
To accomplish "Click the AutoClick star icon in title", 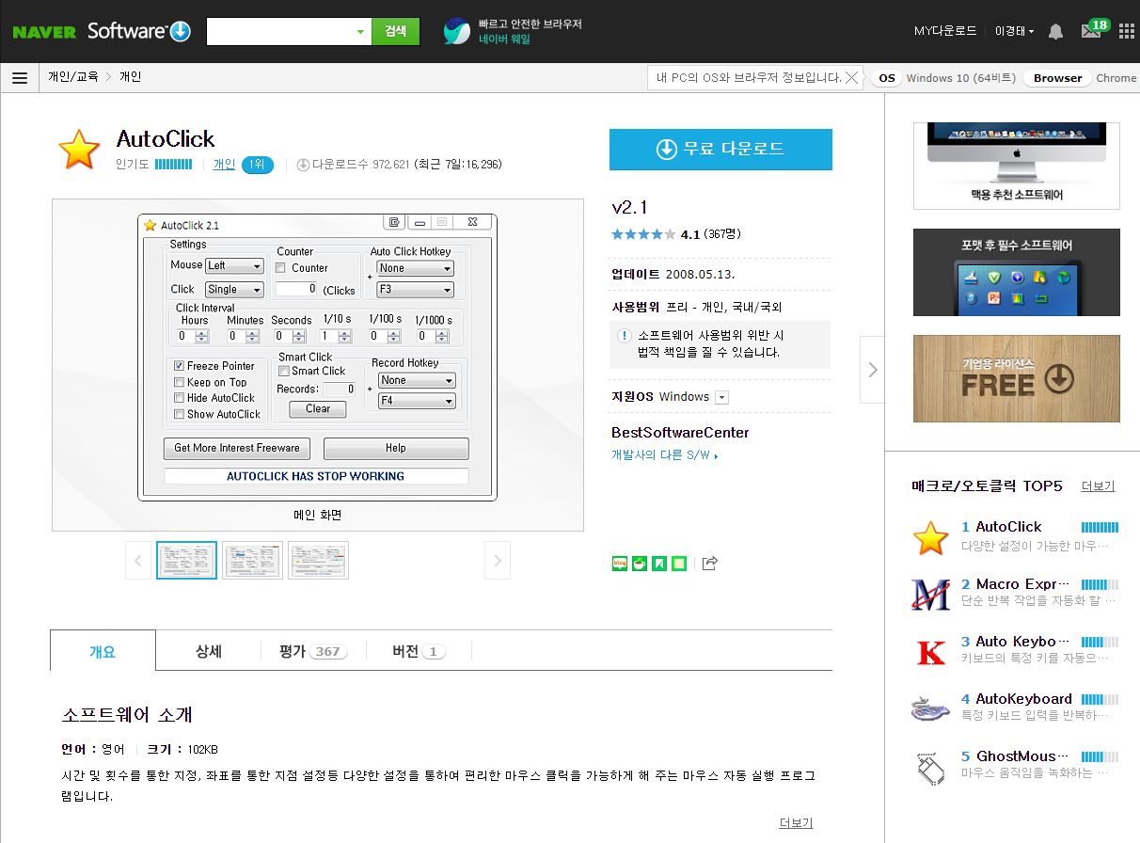I will point(79,151).
